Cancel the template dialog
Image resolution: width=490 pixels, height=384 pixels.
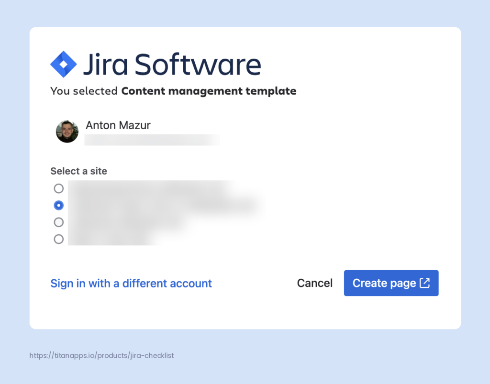pyautogui.click(x=315, y=283)
